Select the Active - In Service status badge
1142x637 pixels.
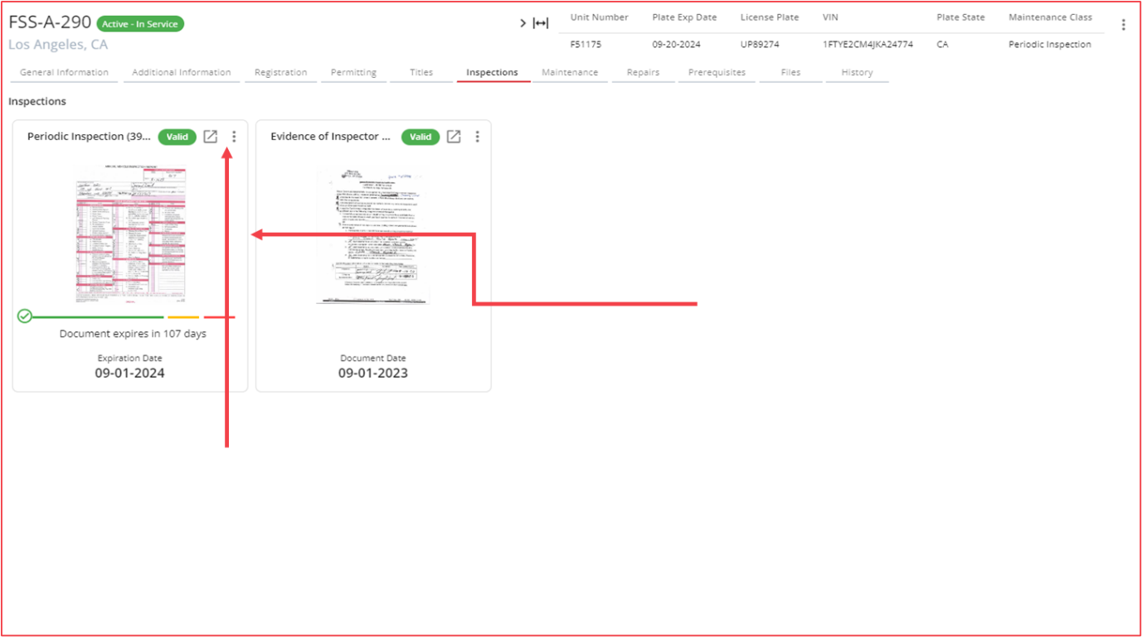[x=140, y=24]
